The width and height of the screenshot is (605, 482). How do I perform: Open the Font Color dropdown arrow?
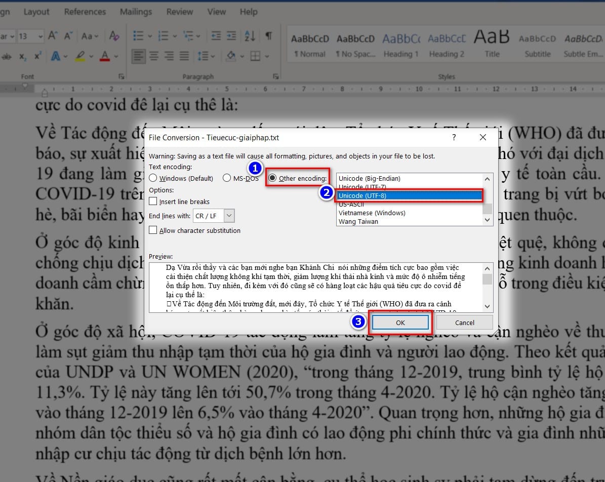click(116, 56)
